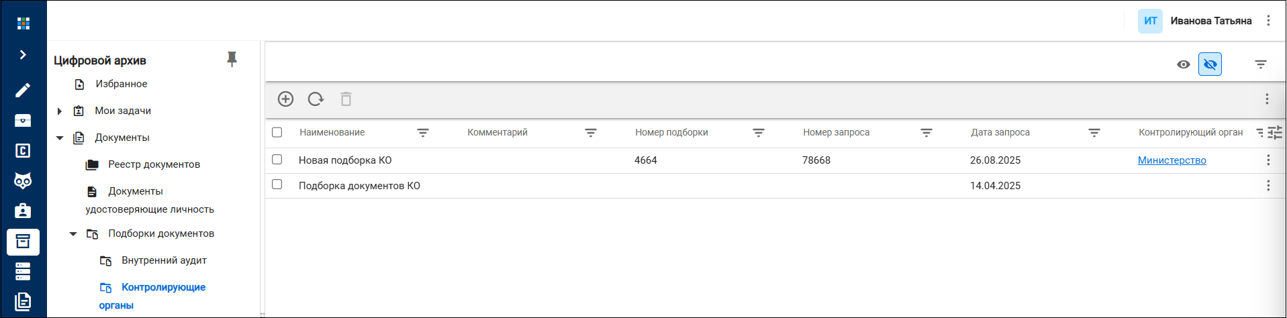Open the owl icon module in sidebar

tap(23, 180)
